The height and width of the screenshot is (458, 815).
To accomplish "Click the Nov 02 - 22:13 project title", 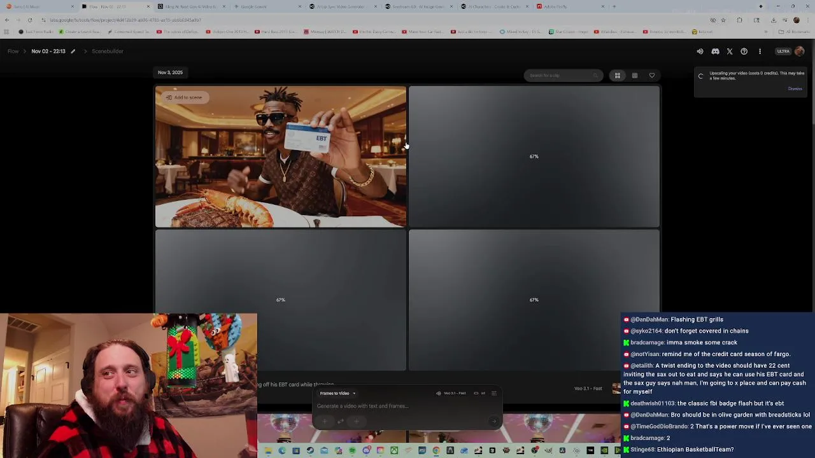I will [x=48, y=51].
